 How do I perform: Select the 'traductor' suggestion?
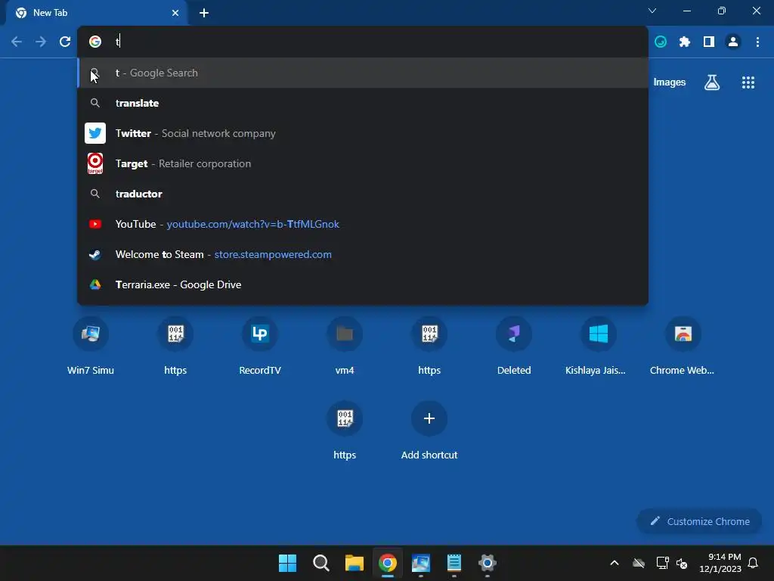363,194
